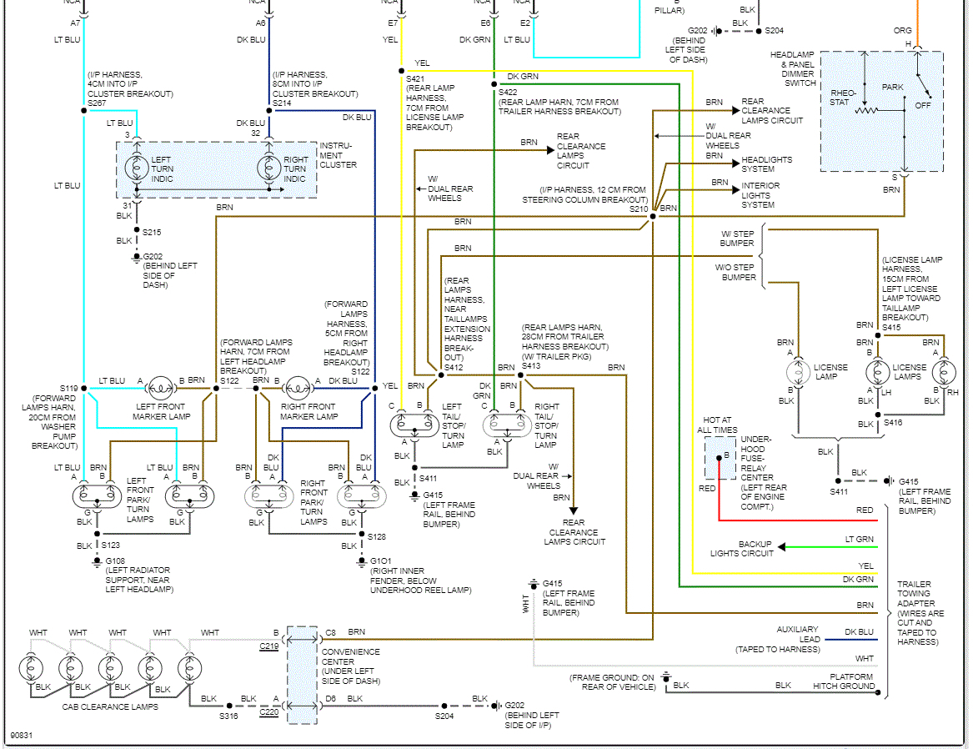
Task: Click the right tail/stop/turn lamp symbol
Action: pos(507,425)
